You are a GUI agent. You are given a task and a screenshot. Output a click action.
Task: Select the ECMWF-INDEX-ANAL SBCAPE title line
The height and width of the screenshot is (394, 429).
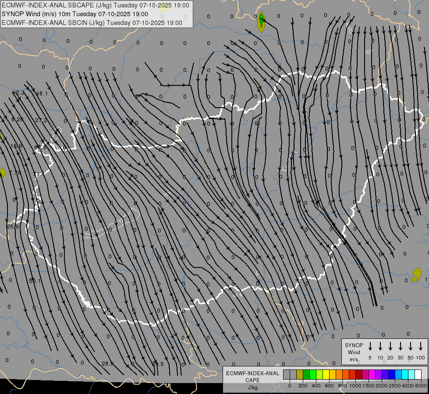96,5
